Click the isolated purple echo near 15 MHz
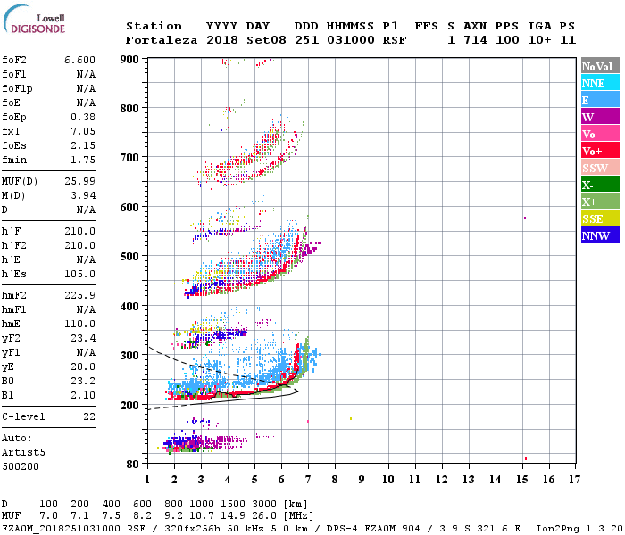625x535 pixels. pyautogui.click(x=525, y=218)
